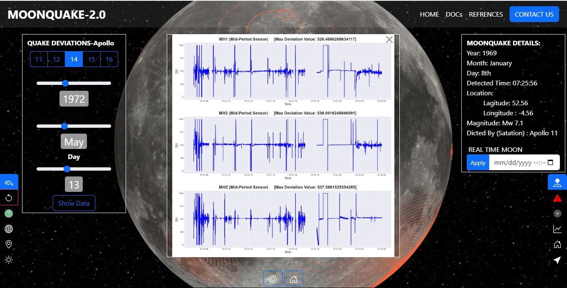Show the quake ripple rings icon
Screen dimensions: 567x288
(x=557, y=214)
